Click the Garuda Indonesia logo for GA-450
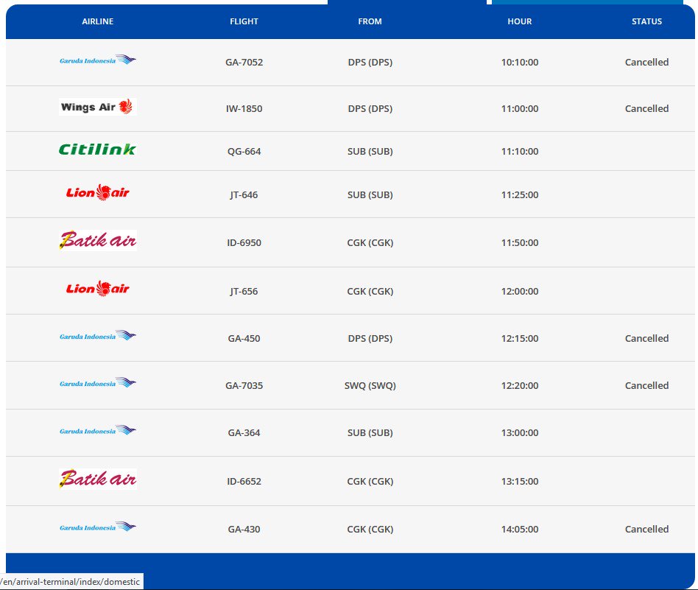This screenshot has width=698, height=590. 97,335
